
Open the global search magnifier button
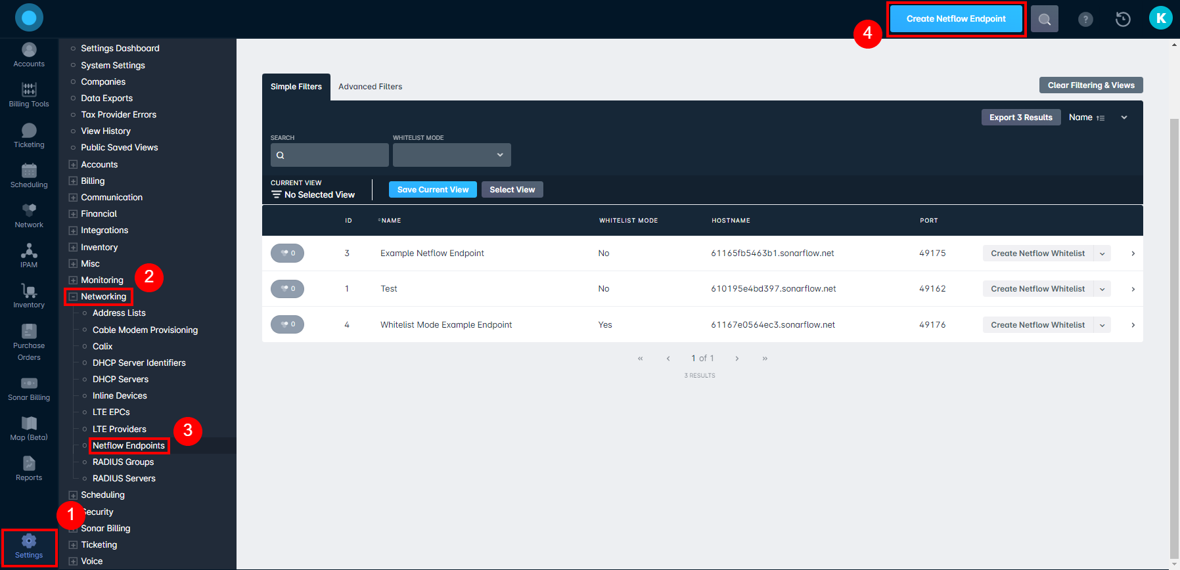(x=1045, y=19)
